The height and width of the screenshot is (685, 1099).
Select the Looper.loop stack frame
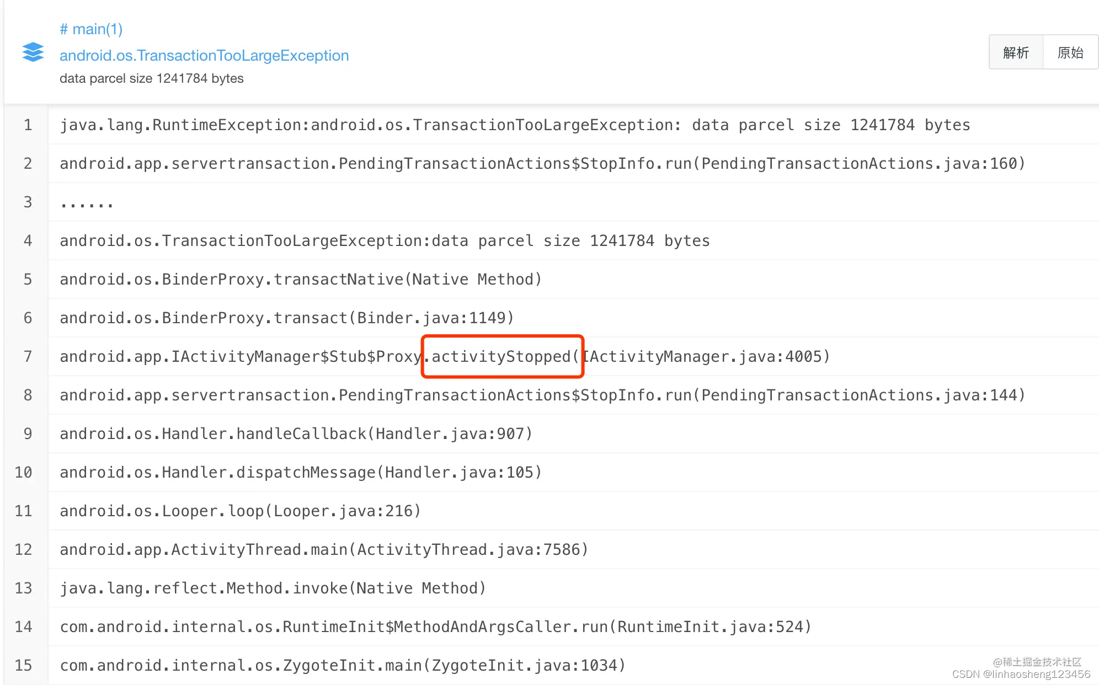pos(240,511)
